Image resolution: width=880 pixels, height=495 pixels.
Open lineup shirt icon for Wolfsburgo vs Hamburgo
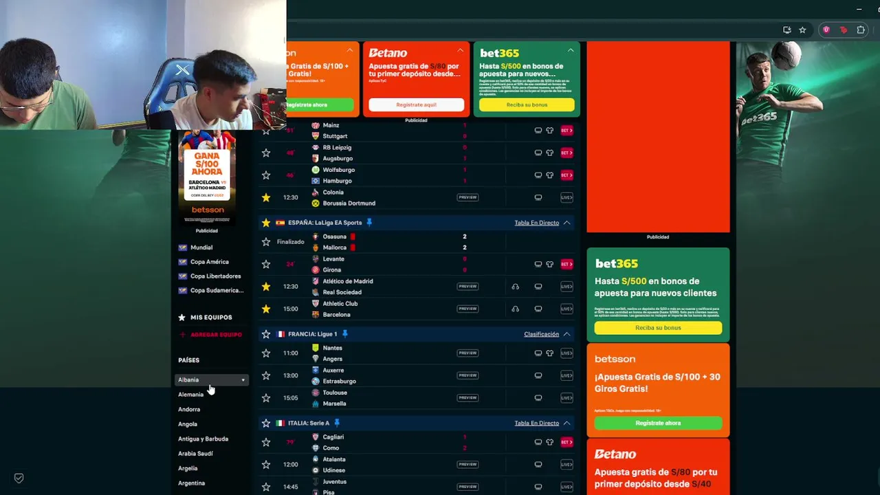549,175
